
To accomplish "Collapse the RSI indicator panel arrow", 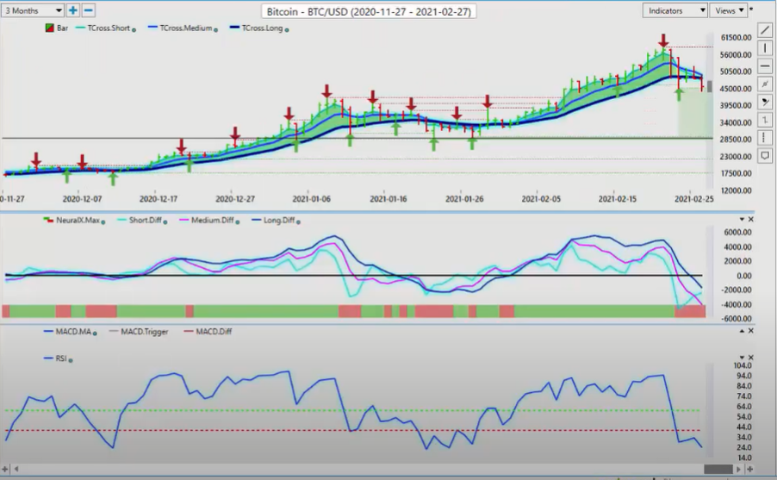I will pyautogui.click(x=742, y=358).
